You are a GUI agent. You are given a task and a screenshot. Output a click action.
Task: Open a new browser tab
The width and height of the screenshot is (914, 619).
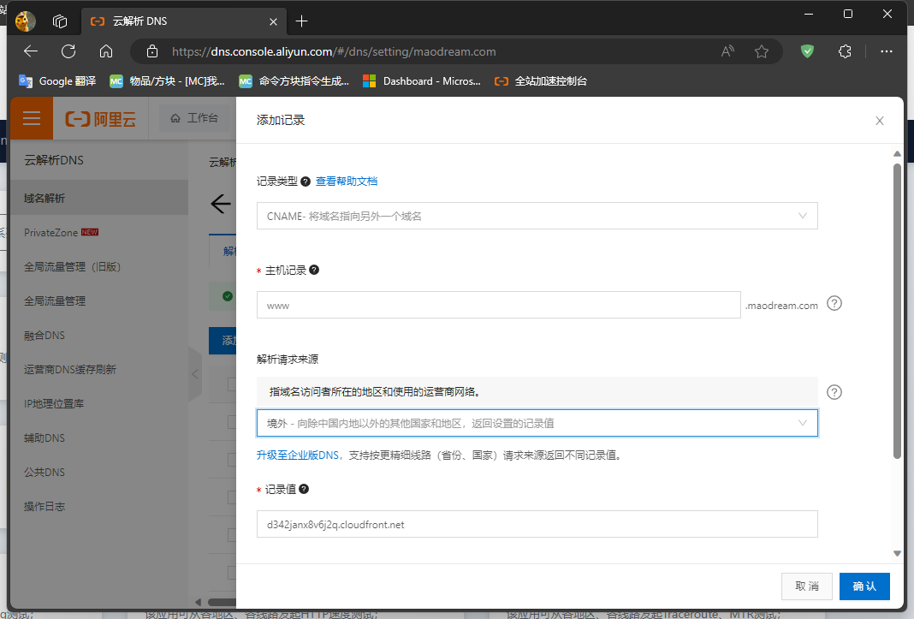click(301, 21)
